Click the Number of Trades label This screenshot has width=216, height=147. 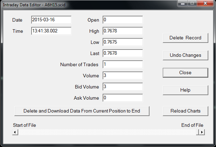click(x=79, y=64)
